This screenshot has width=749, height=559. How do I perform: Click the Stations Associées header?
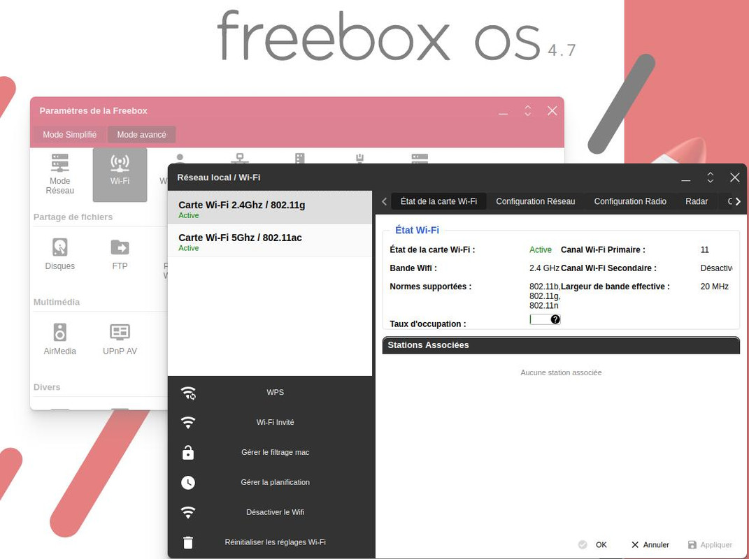pos(561,345)
